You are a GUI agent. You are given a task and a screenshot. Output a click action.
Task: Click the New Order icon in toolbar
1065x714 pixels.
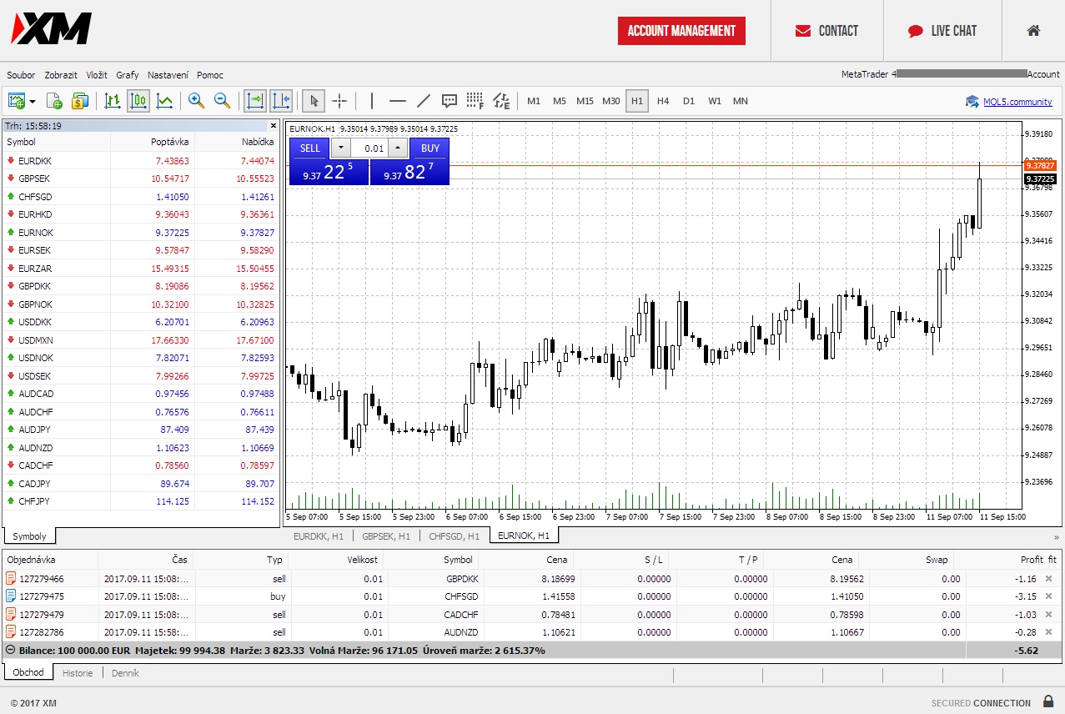click(x=80, y=100)
